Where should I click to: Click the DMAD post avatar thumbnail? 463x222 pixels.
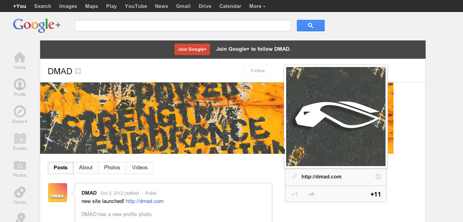pyautogui.click(x=58, y=193)
